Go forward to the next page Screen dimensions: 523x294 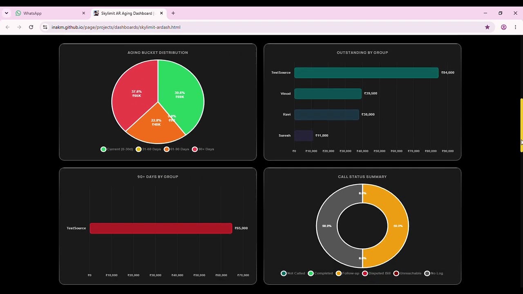[x=19, y=27]
